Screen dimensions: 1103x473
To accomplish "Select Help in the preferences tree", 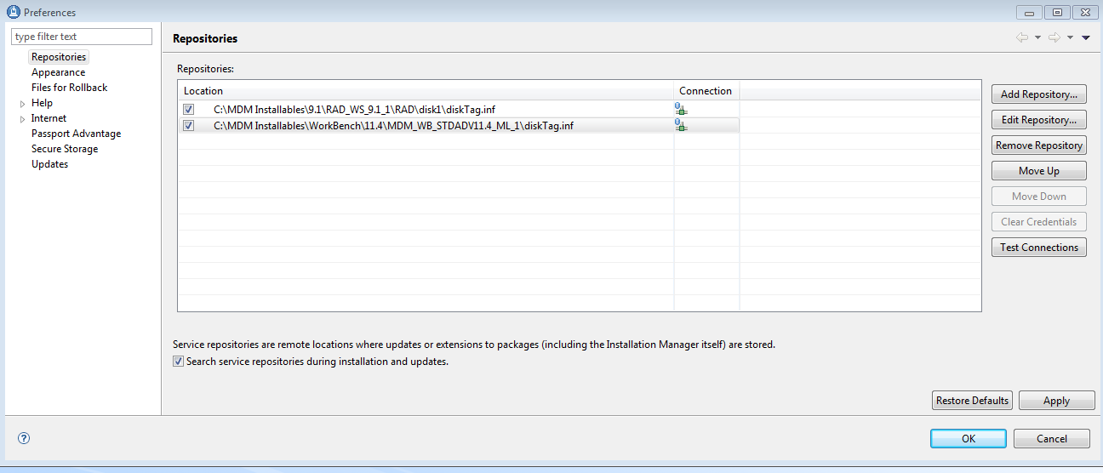I will 42,103.
